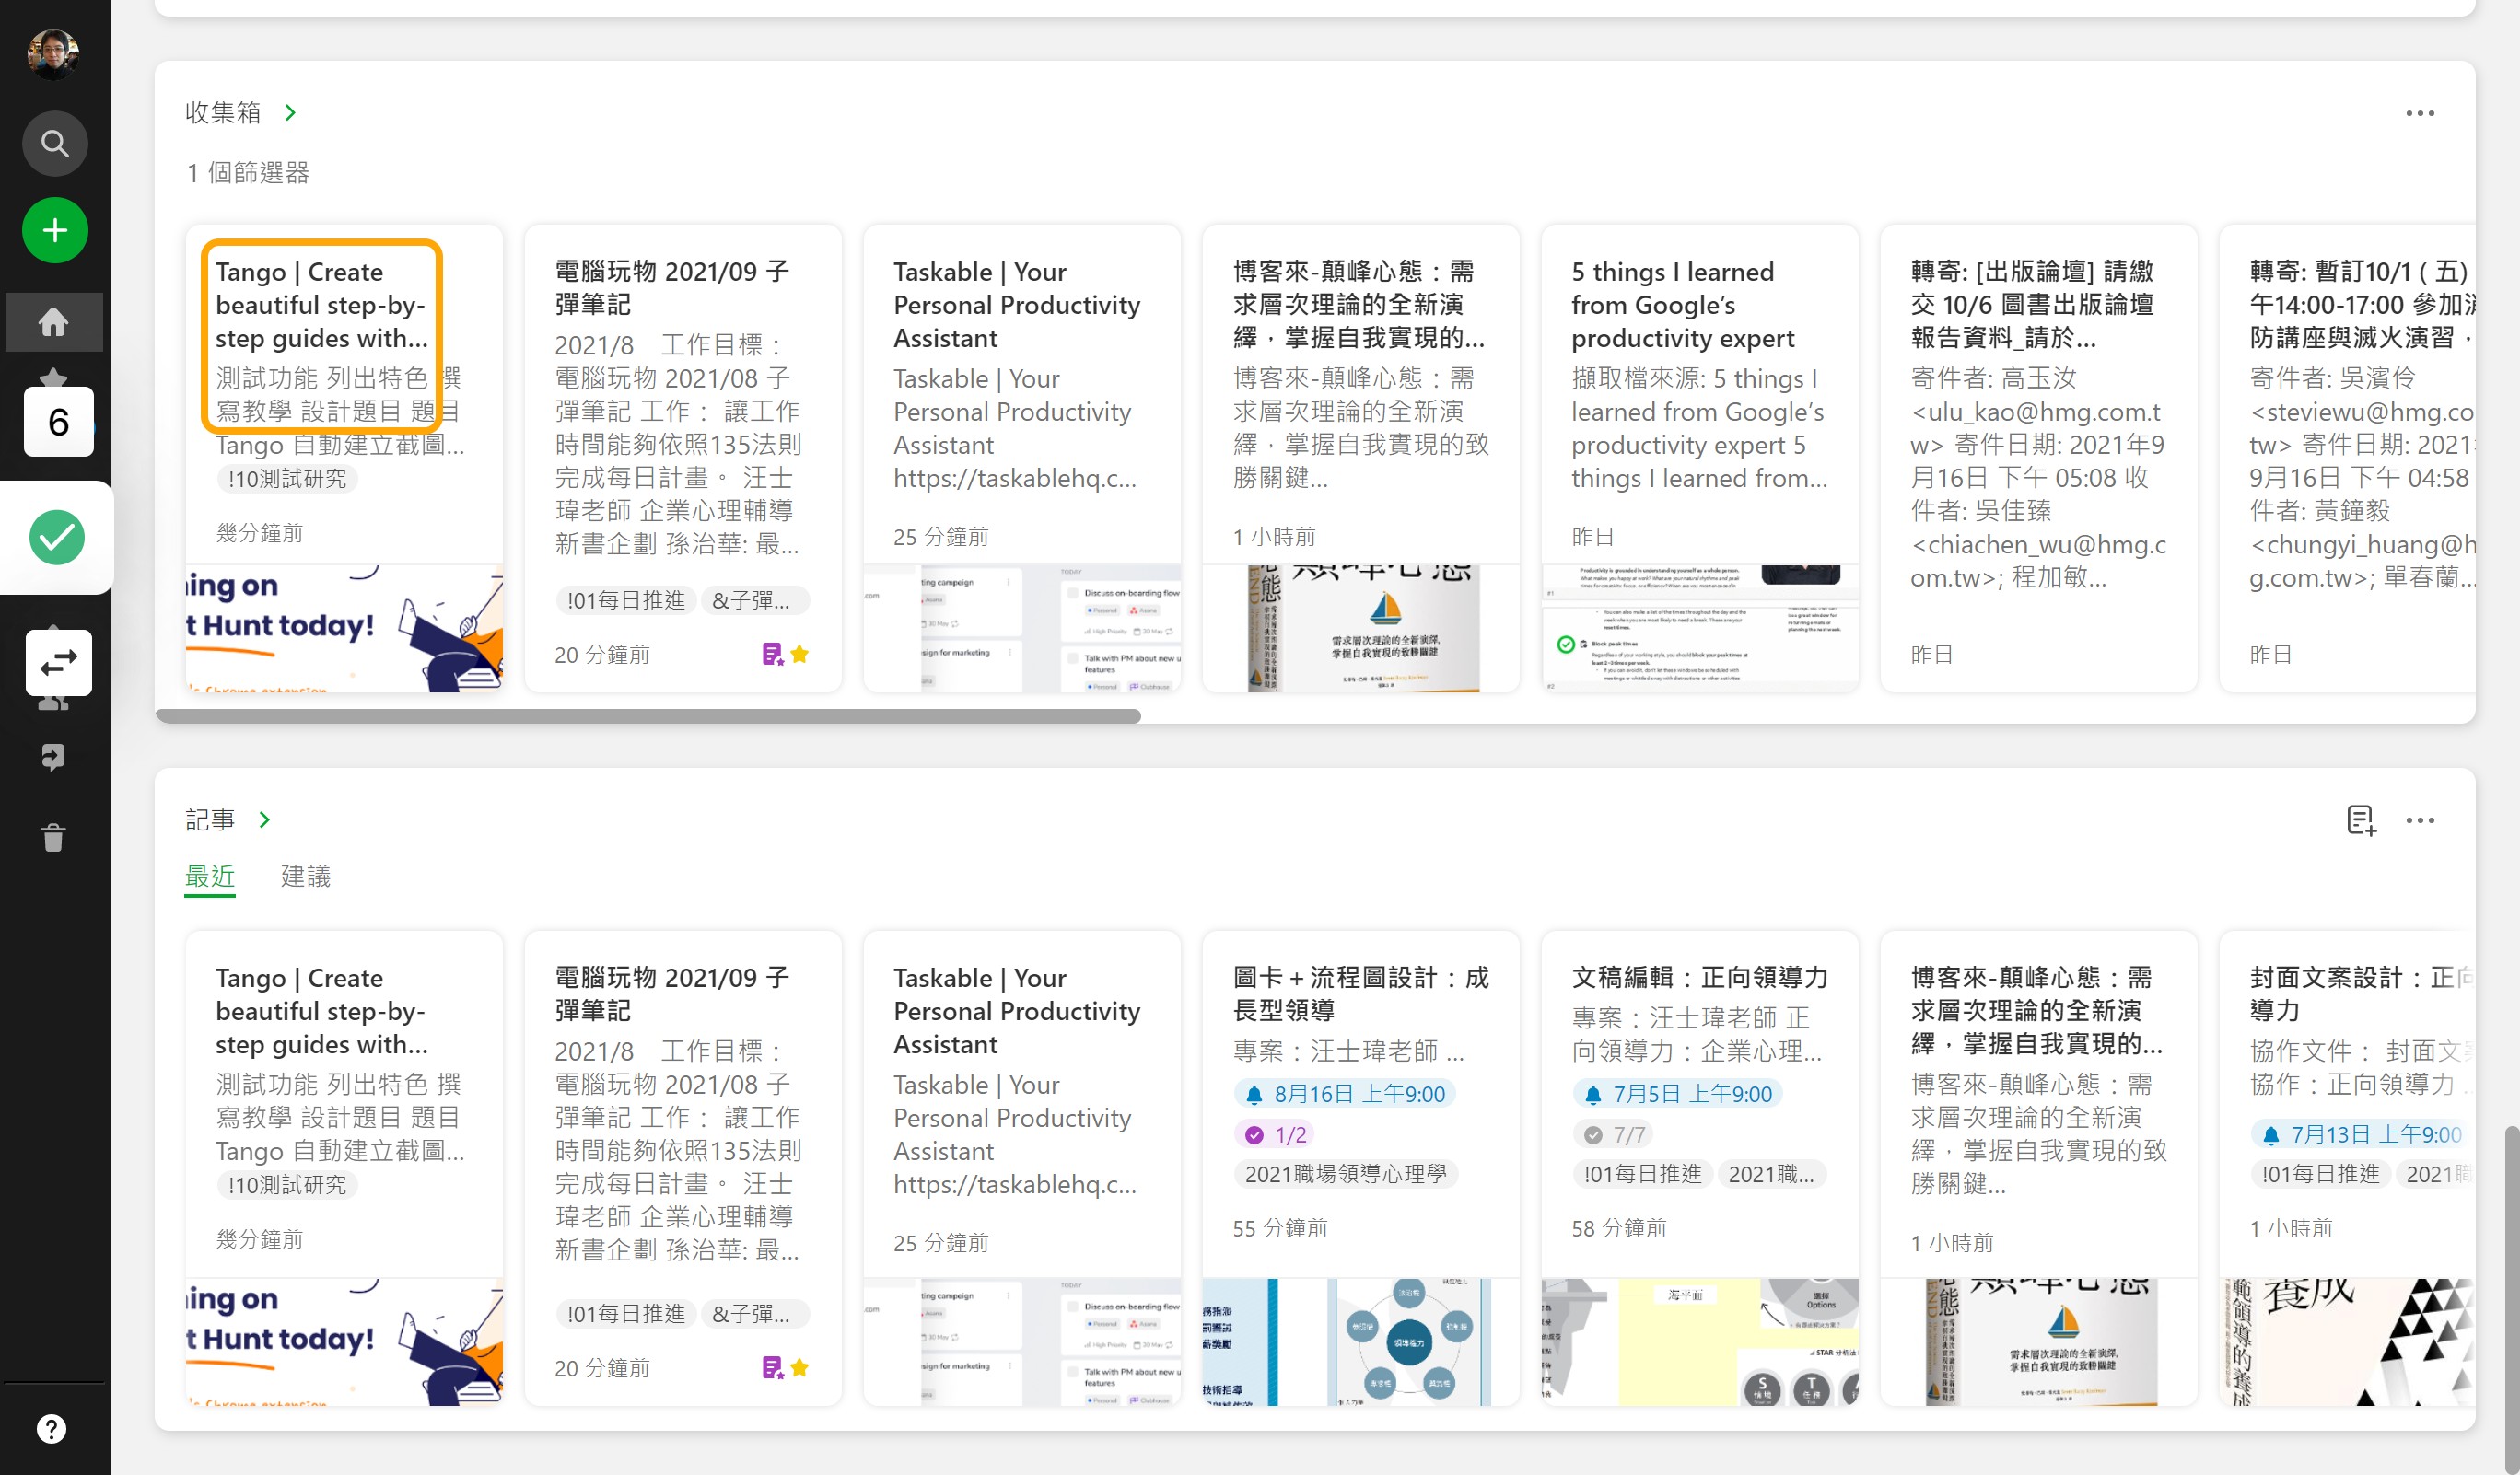Expand 收集箱 via its green chevron
The width and height of the screenshot is (2520, 1475).
(290, 113)
